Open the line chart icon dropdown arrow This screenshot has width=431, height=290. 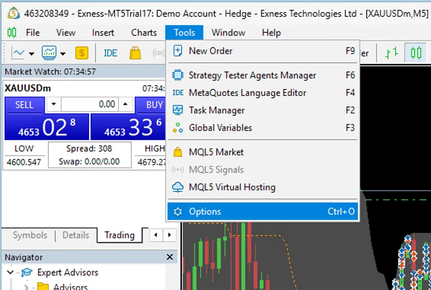pos(31,54)
